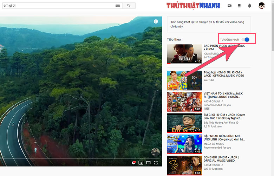
Task: Click the search magnifier button
Action: point(129,6)
